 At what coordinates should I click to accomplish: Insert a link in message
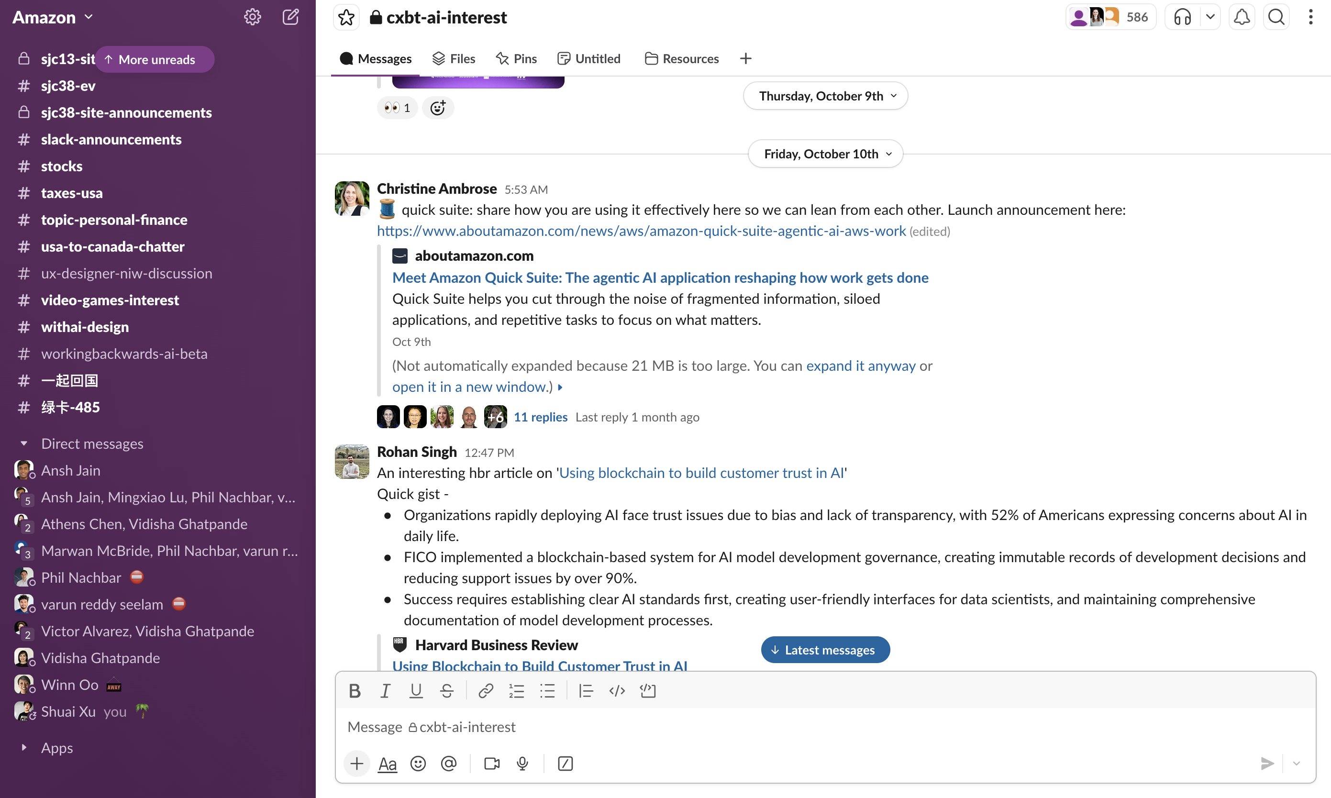(x=486, y=691)
